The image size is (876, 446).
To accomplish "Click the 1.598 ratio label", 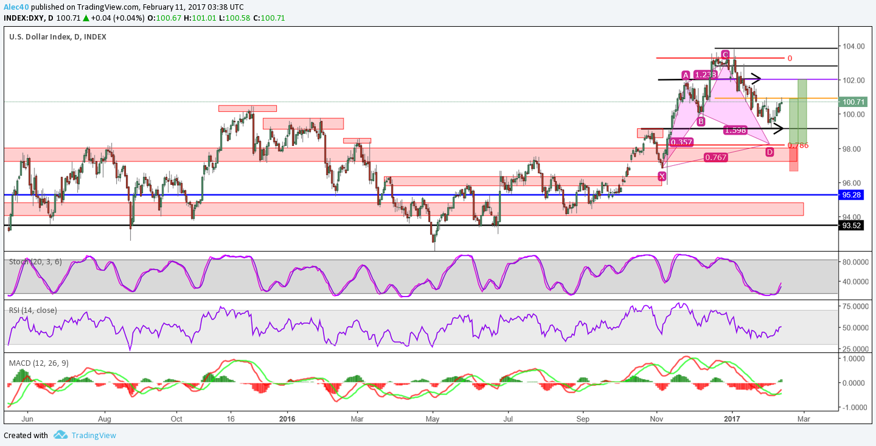I will point(735,130).
